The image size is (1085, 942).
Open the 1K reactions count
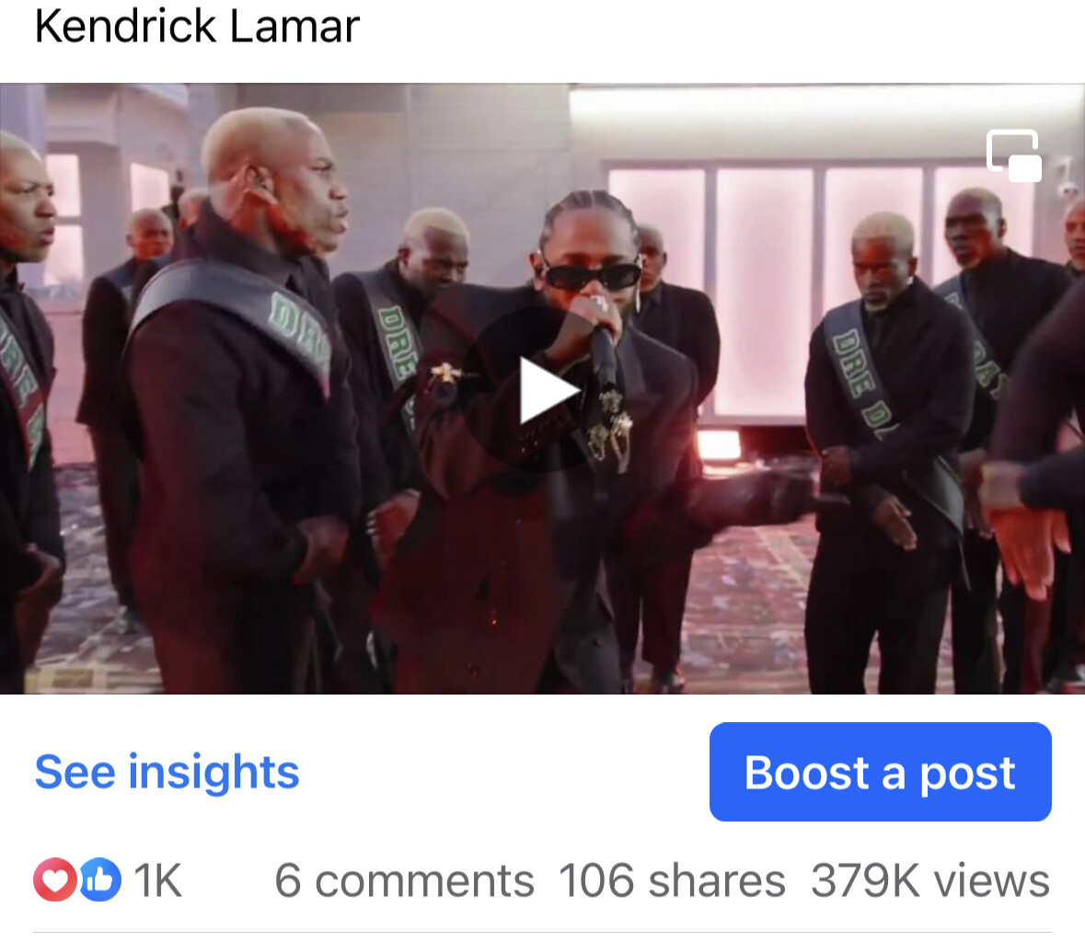pyautogui.click(x=157, y=880)
